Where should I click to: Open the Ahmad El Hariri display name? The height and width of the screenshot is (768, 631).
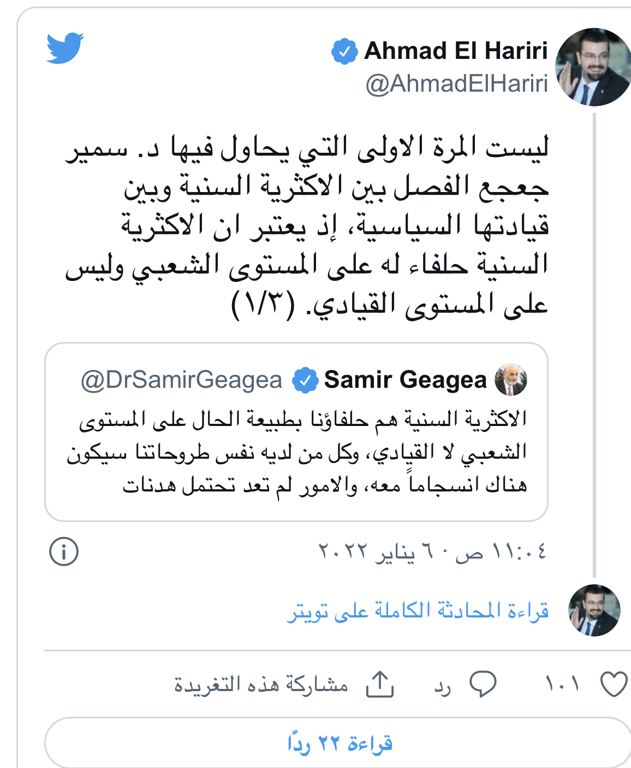[x=456, y=51]
